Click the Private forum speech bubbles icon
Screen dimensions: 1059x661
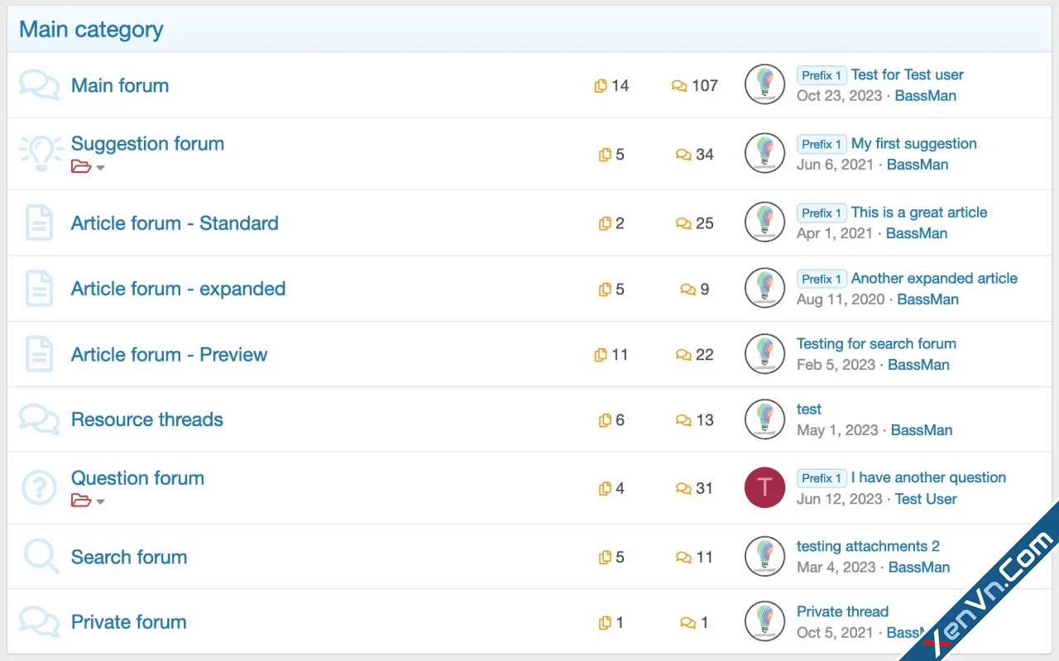click(39, 621)
